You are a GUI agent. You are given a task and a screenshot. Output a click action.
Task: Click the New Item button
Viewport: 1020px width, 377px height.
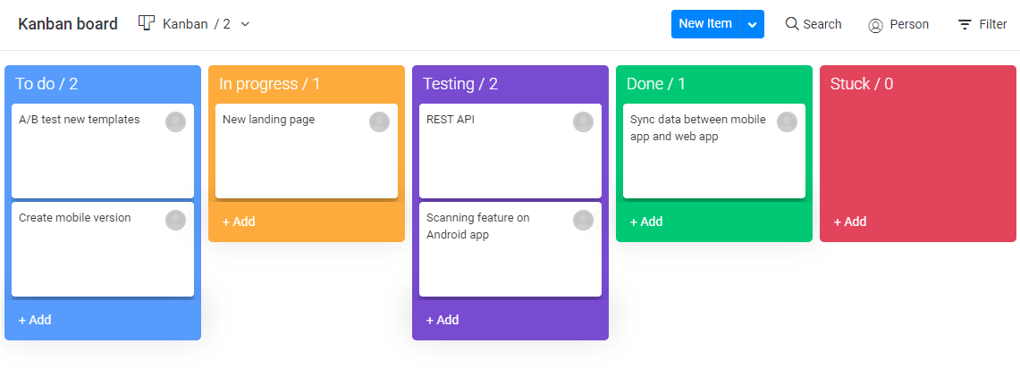click(x=706, y=24)
